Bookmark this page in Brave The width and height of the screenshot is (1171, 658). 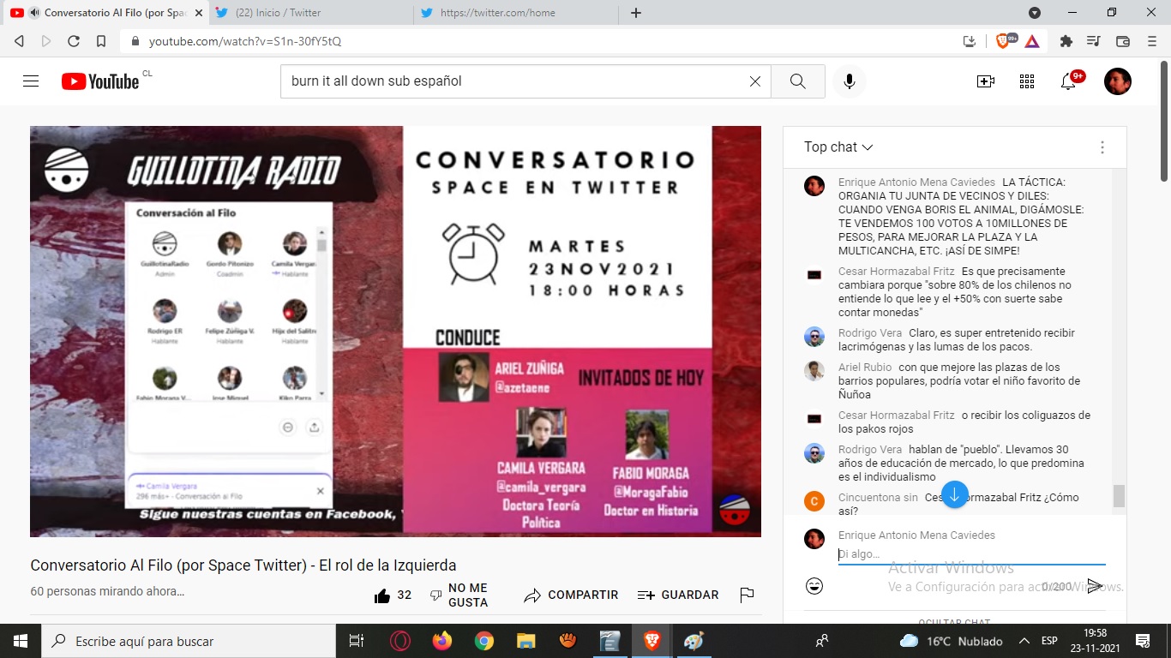coord(101,41)
